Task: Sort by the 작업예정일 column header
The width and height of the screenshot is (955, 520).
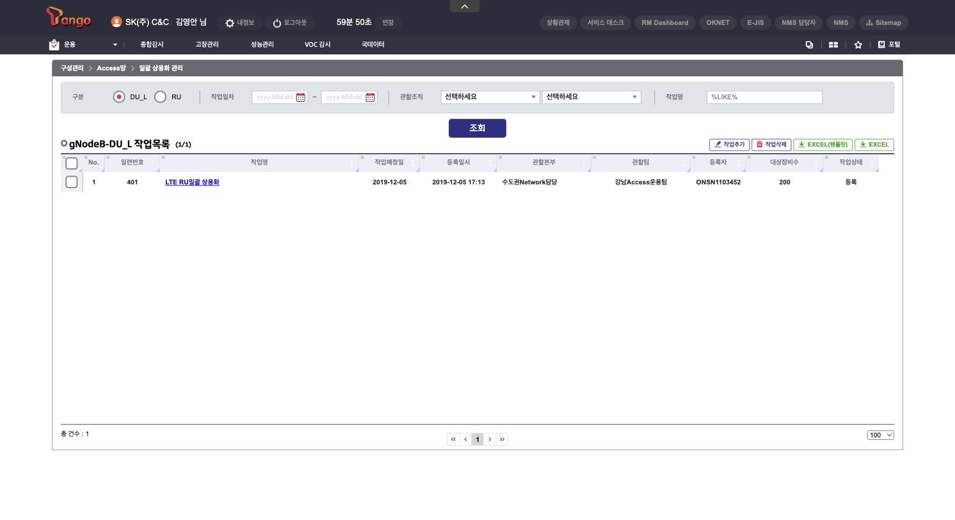Action: click(389, 163)
